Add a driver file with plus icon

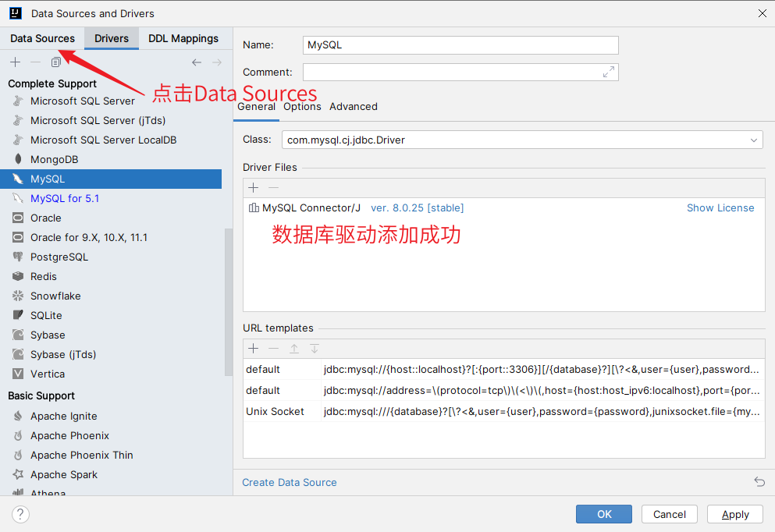click(x=253, y=187)
